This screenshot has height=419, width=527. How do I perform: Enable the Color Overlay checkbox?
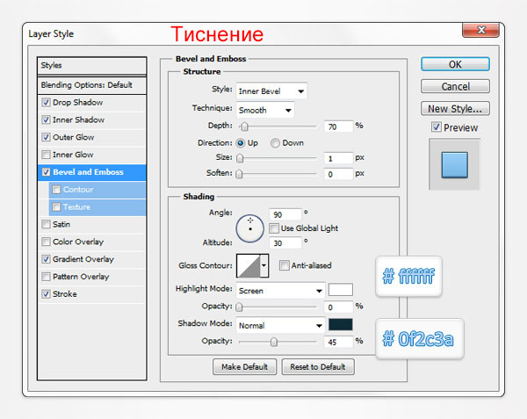46,242
